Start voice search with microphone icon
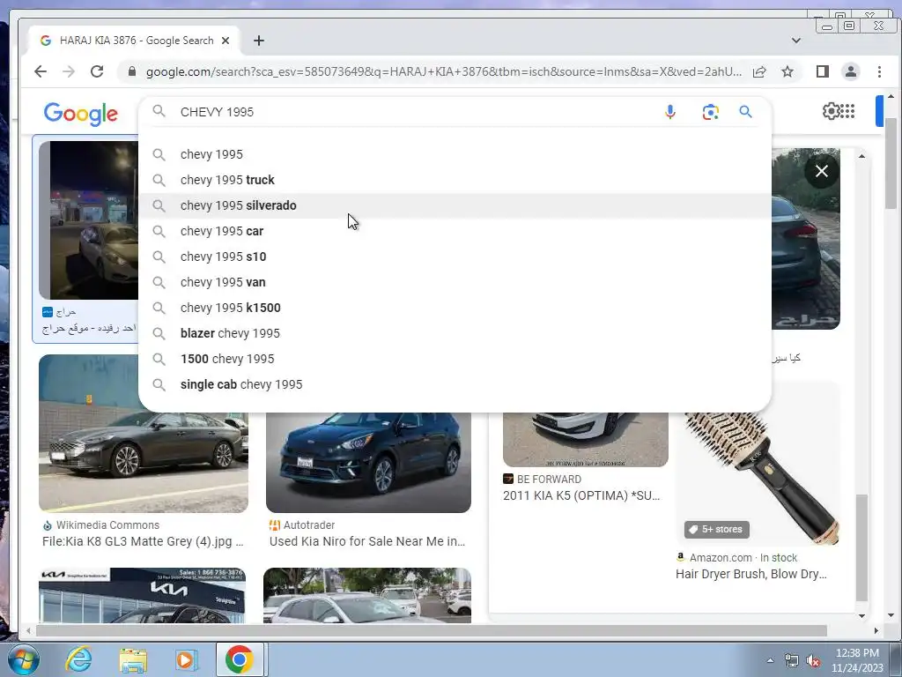This screenshot has height=677, width=902. click(669, 112)
